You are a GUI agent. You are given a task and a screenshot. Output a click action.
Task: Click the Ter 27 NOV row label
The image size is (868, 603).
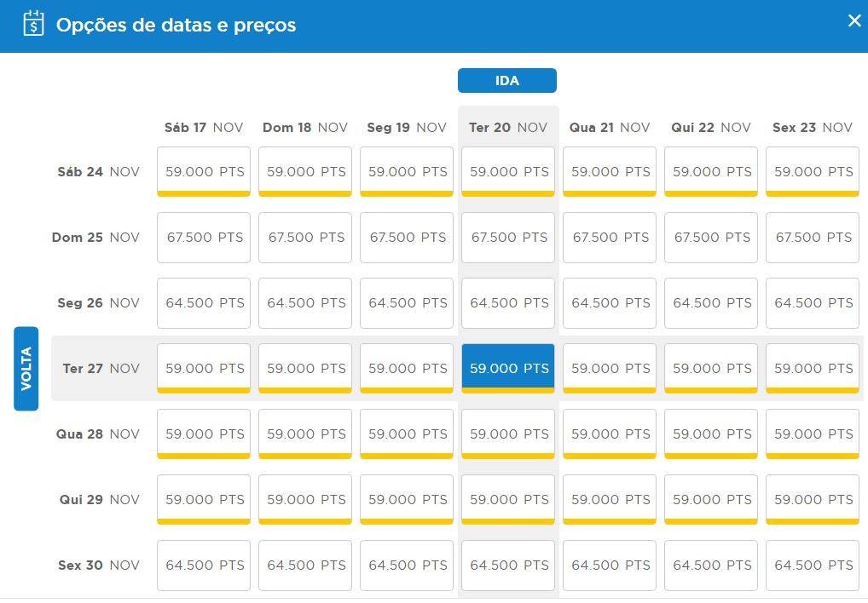click(101, 368)
